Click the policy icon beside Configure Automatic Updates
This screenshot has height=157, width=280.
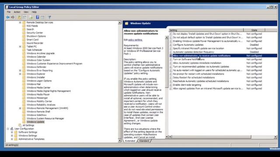(x=171, y=45)
